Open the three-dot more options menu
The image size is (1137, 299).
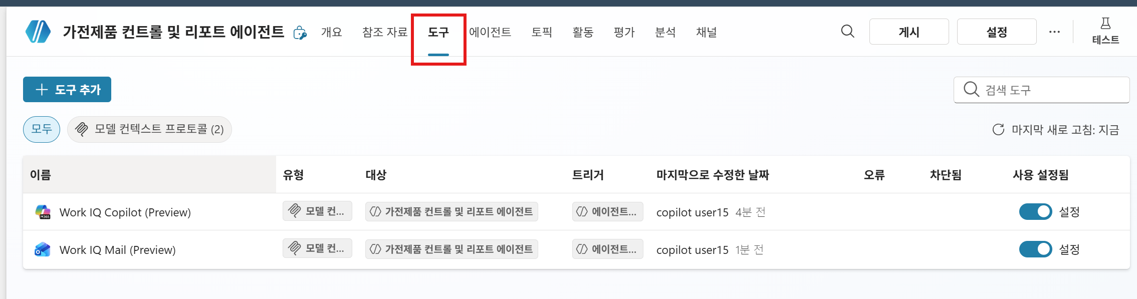1054,32
